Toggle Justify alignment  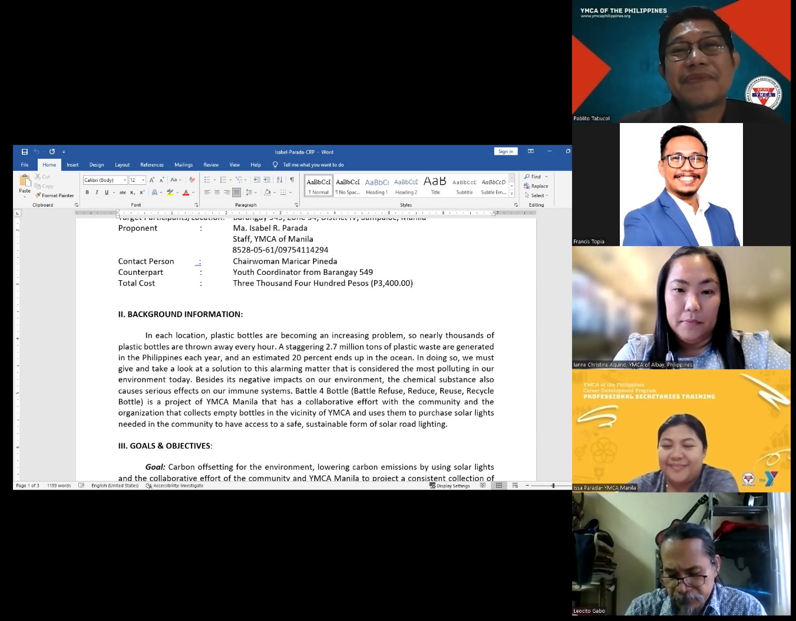(x=236, y=192)
